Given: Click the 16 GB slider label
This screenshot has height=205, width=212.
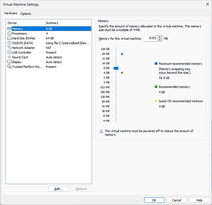Looking at the screenshot, I should tap(106, 63).
